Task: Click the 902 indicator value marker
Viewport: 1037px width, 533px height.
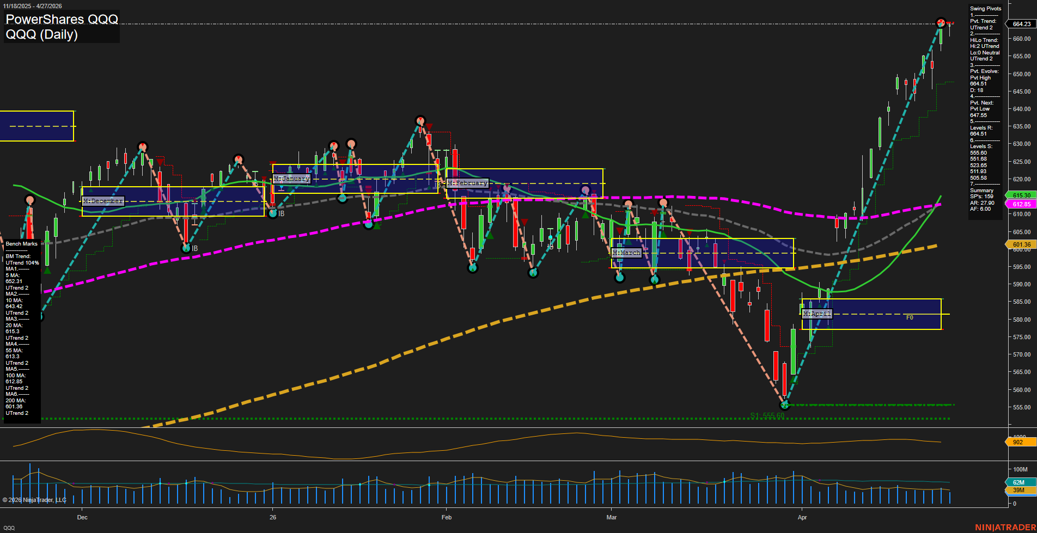Action: 1018,442
